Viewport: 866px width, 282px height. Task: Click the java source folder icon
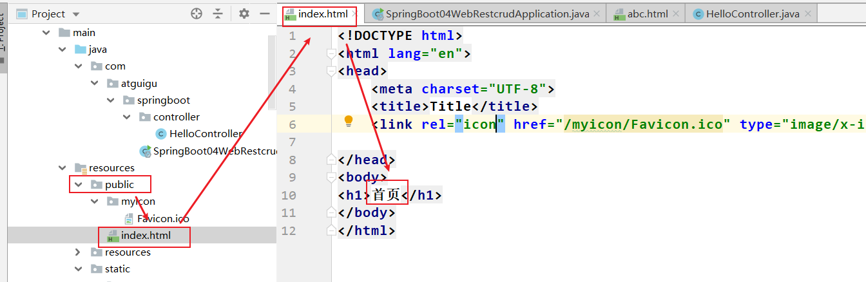(x=80, y=50)
